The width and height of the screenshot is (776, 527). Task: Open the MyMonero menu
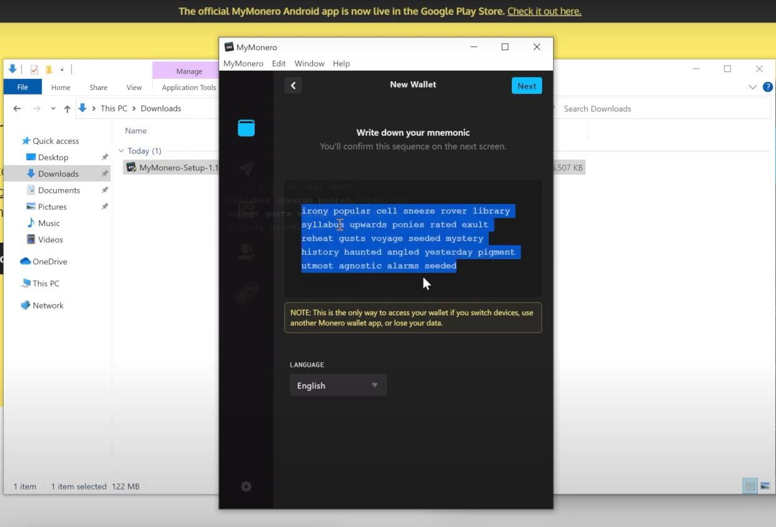click(x=243, y=63)
